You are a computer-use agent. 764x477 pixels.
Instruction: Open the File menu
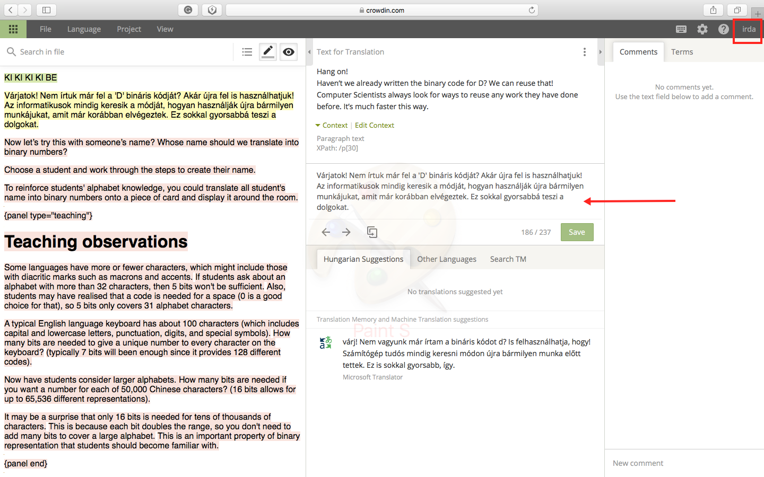(x=46, y=29)
